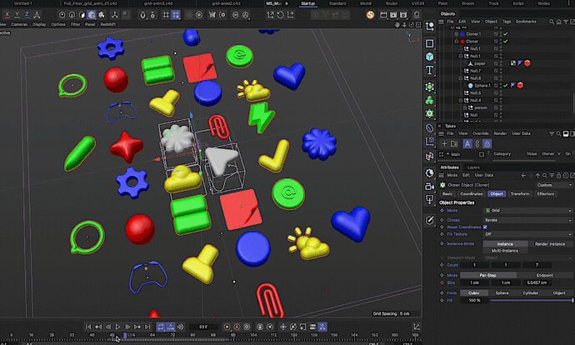The width and height of the screenshot is (575, 345).
Task: Open the MoGraph cloner green icon in palette
Action: [429, 113]
